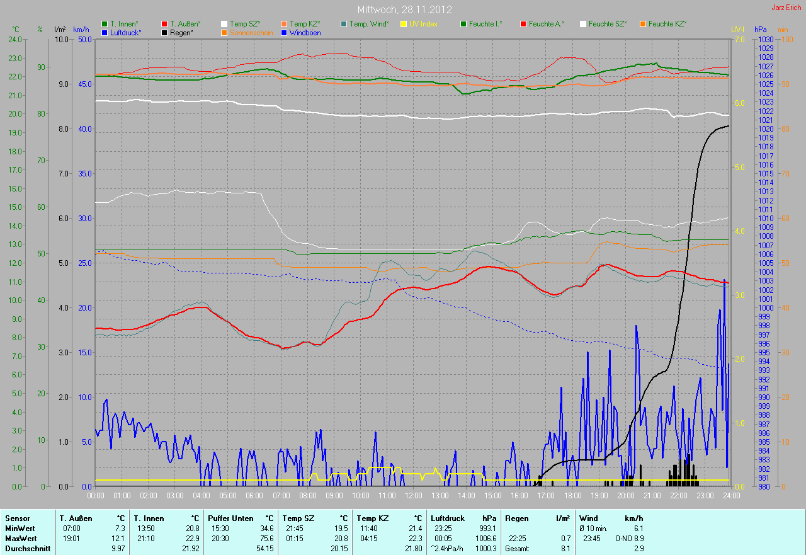The height and width of the screenshot is (555, 806).
Task: Click the white Temp SZ legend square
Action: pyautogui.click(x=224, y=24)
